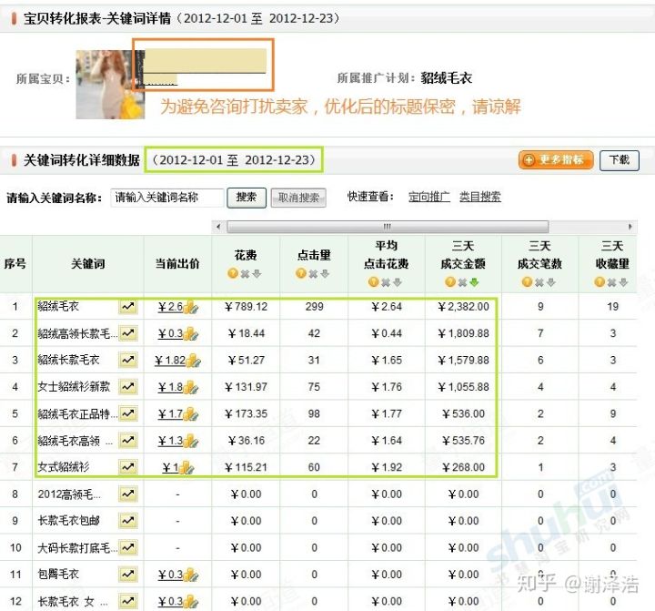Sort 三天成交金额 column with green arrow
Screen dimensions: 655x611
pos(475,282)
